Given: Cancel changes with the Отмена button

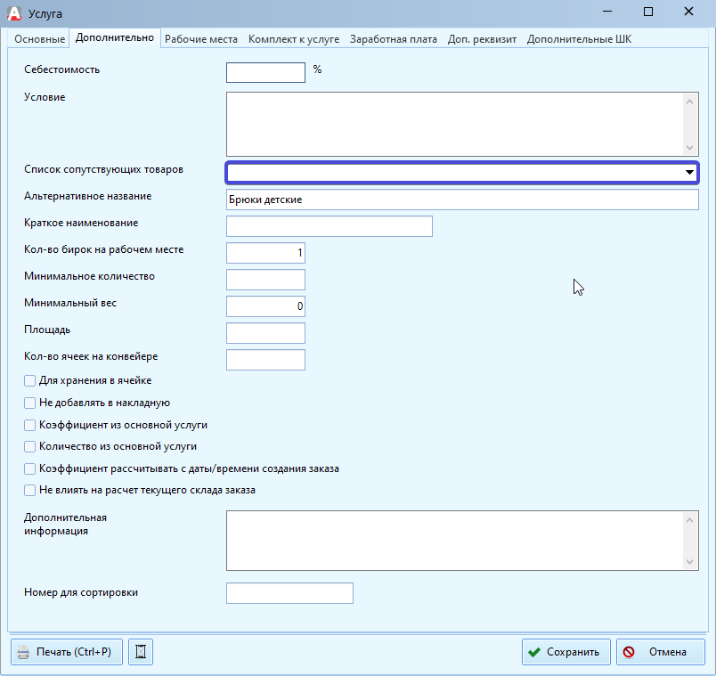Looking at the screenshot, I should [x=660, y=652].
